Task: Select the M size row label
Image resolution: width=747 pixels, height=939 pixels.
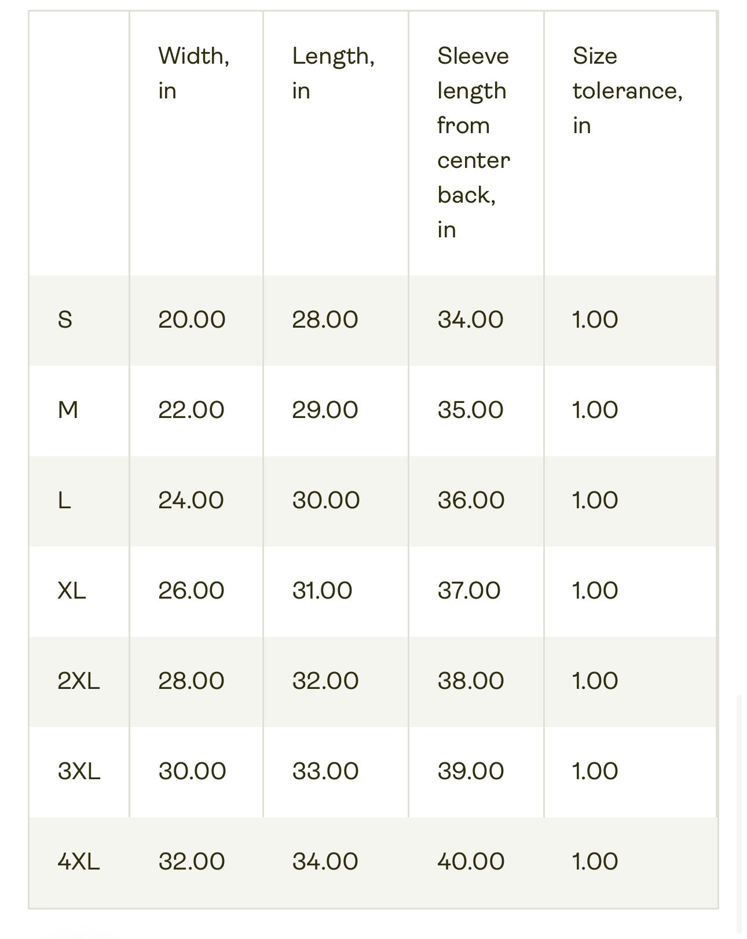Action: coord(68,410)
